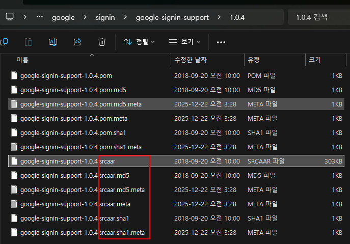The width and height of the screenshot is (350, 244).
Task: Click document icon of pom.meta file
Action: [x=14, y=118]
